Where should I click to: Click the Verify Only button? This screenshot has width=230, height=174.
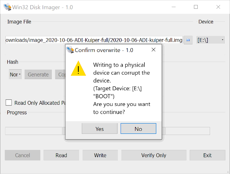154,155
